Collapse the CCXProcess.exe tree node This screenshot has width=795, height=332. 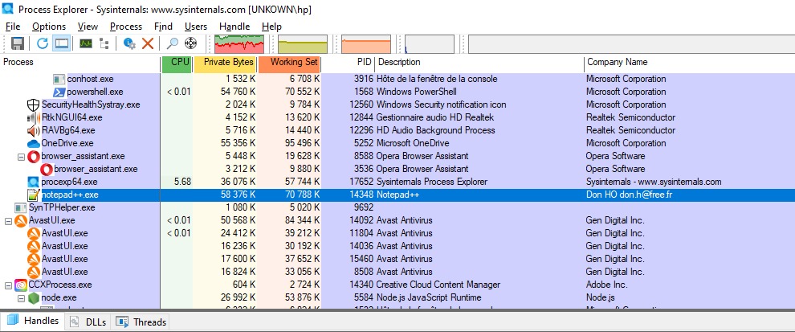tap(8, 285)
